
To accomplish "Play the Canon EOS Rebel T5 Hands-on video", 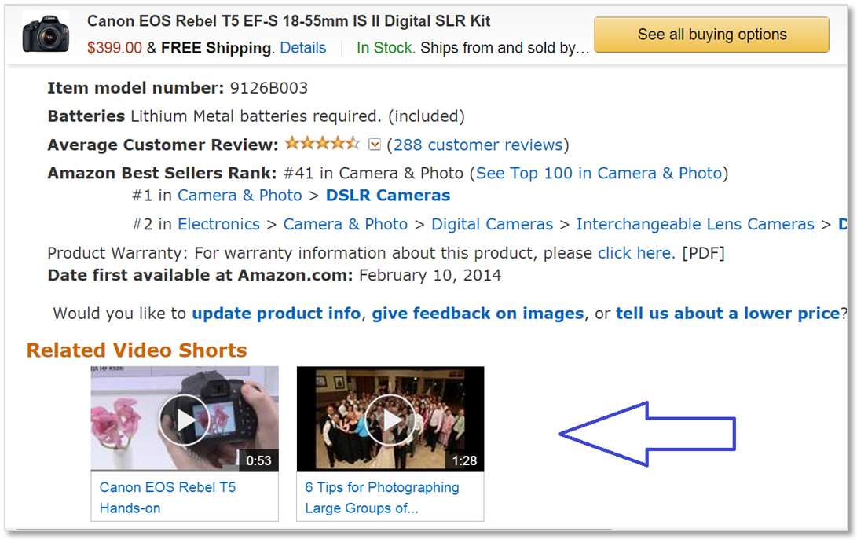I will point(185,420).
